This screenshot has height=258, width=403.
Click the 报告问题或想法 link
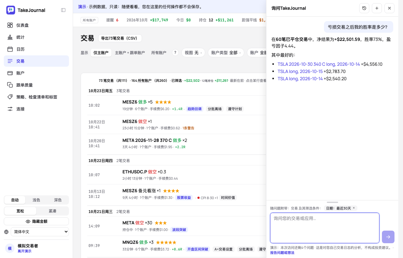[282, 253]
